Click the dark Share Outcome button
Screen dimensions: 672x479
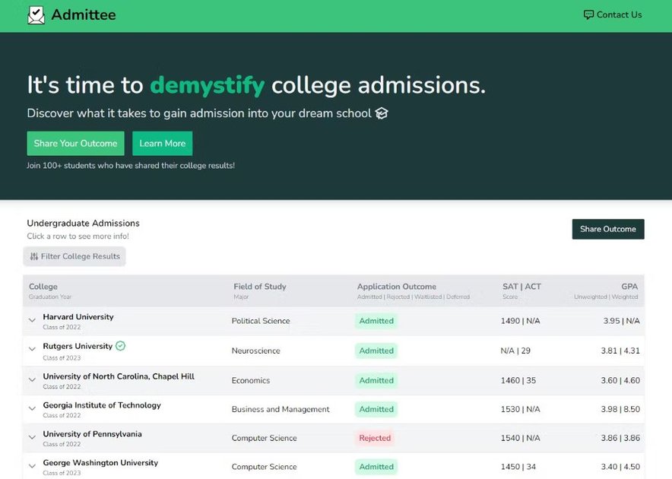(x=607, y=229)
